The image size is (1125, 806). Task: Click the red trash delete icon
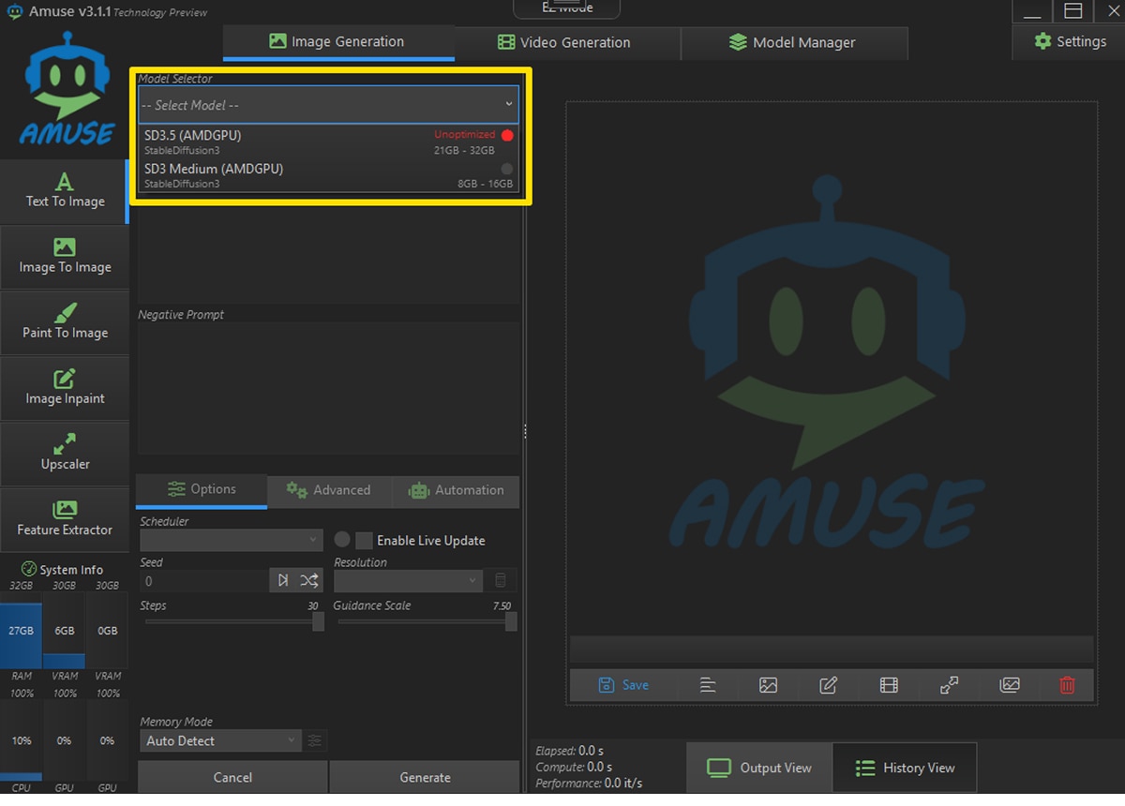click(x=1067, y=685)
